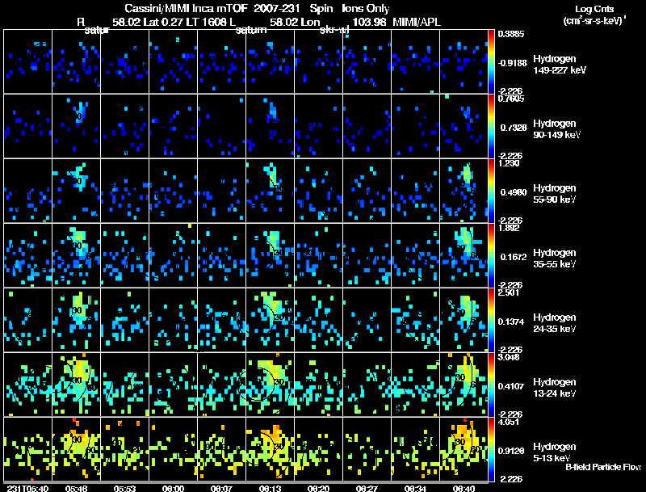Click the 231T05:40 time label

(x=27, y=488)
